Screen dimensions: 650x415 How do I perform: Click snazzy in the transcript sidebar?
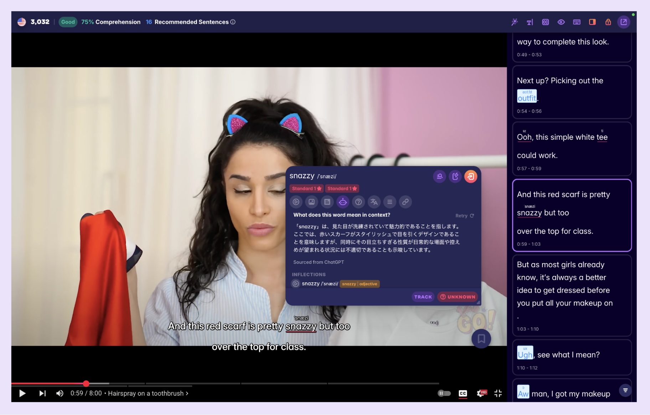click(530, 213)
